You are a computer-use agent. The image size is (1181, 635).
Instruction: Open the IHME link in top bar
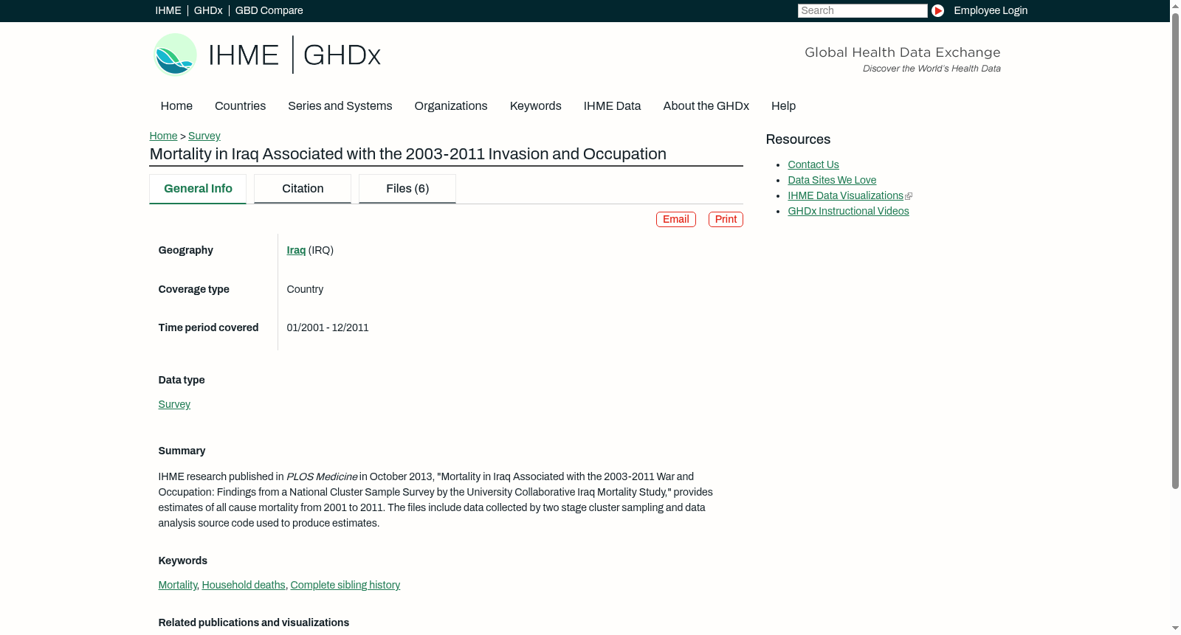(x=168, y=10)
